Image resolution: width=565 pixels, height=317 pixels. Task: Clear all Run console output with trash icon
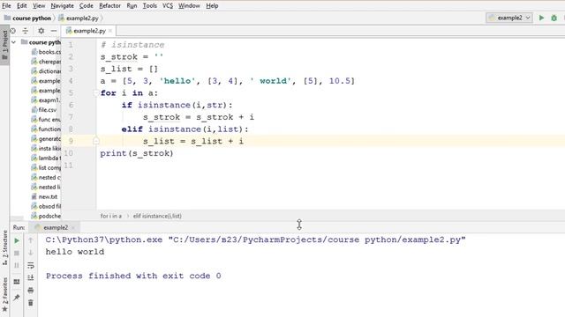point(31,303)
